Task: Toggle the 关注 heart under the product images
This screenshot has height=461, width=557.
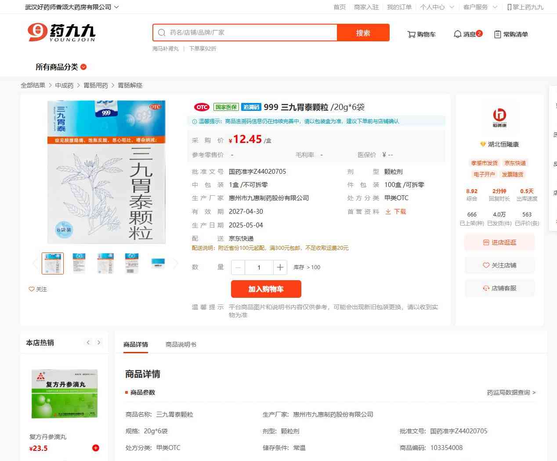Action: coord(38,289)
